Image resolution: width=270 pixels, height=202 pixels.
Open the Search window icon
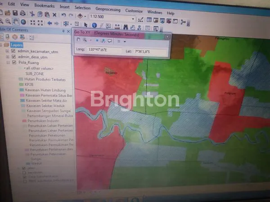click(x=162, y=21)
